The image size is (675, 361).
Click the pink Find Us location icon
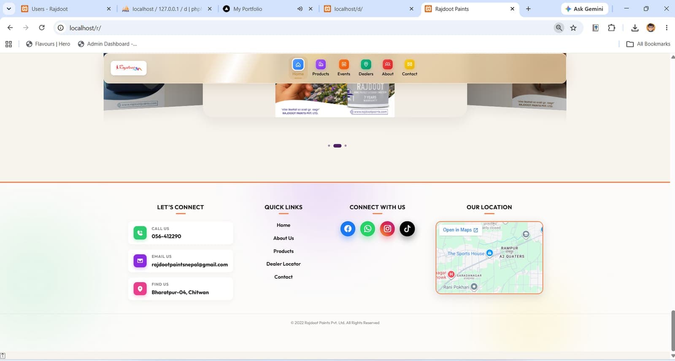pyautogui.click(x=140, y=288)
